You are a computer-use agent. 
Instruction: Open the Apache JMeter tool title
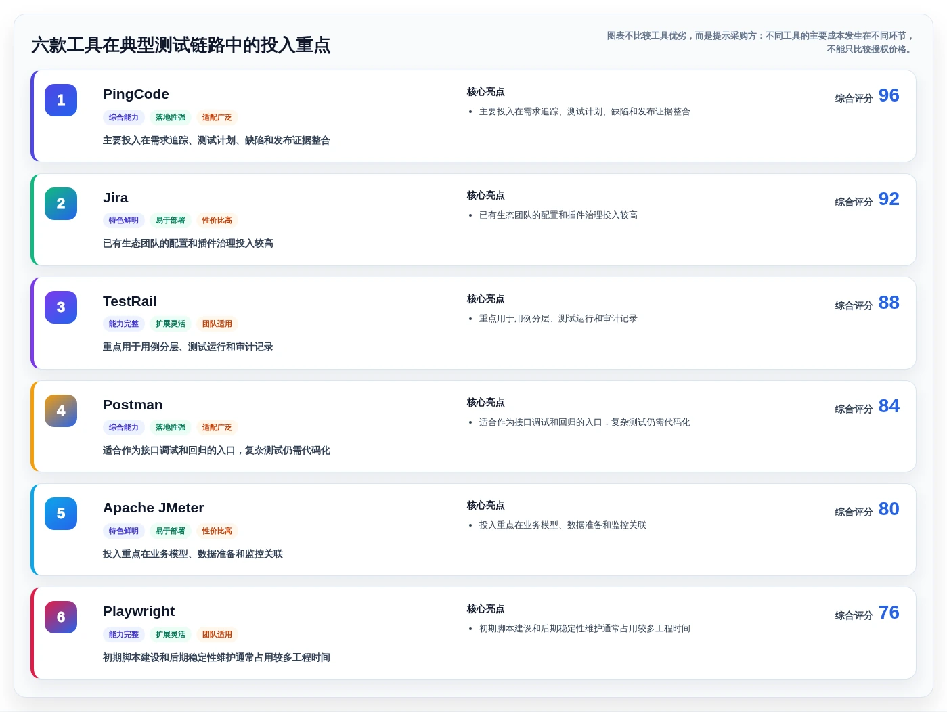coord(154,508)
